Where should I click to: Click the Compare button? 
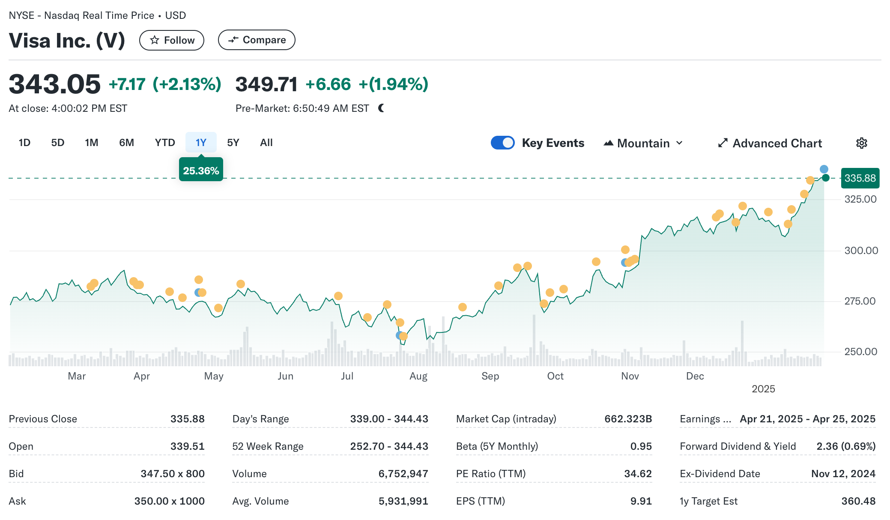(257, 40)
